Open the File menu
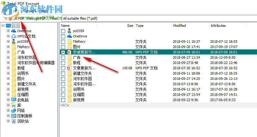 click(x=5, y=11)
